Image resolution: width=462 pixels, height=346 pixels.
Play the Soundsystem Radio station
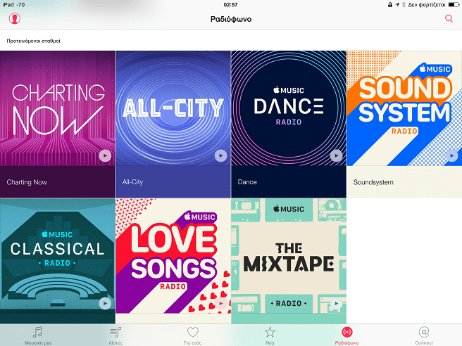(x=451, y=155)
